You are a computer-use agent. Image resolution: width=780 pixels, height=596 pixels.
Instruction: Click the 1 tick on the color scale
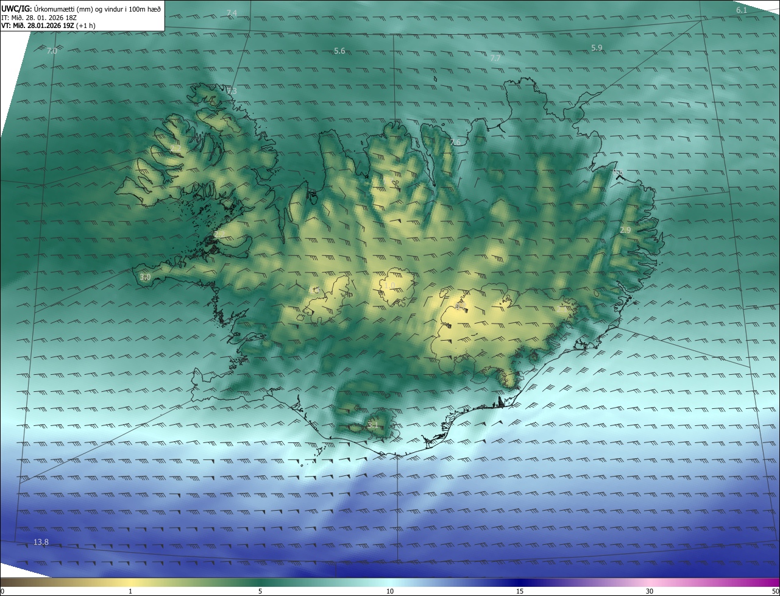point(130,591)
